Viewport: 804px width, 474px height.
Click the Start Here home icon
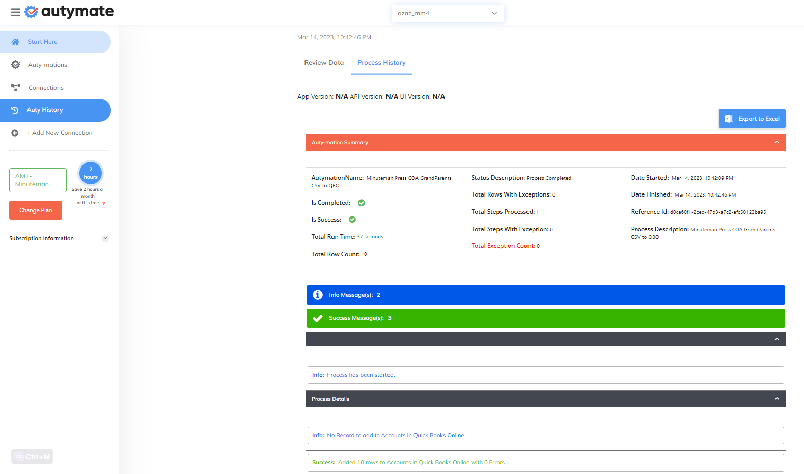[x=15, y=42]
